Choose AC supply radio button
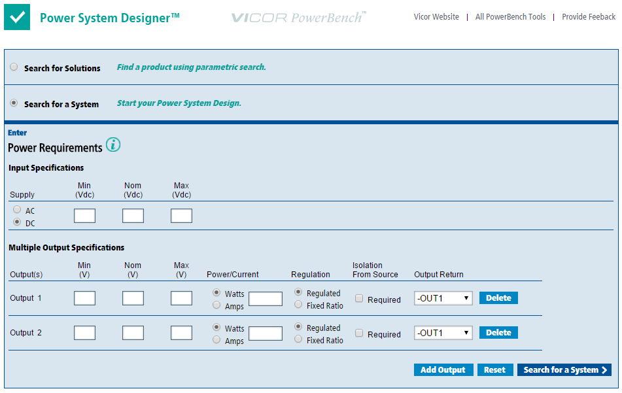The width and height of the screenshot is (622, 393). click(17, 209)
